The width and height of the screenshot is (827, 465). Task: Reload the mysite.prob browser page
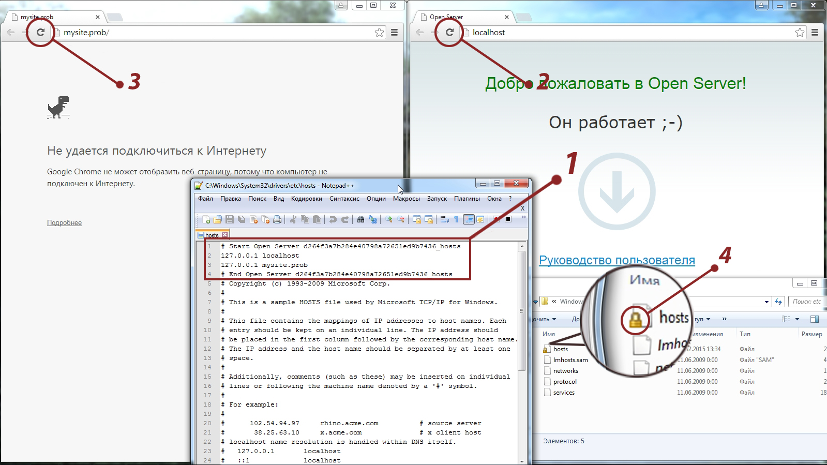coord(40,32)
